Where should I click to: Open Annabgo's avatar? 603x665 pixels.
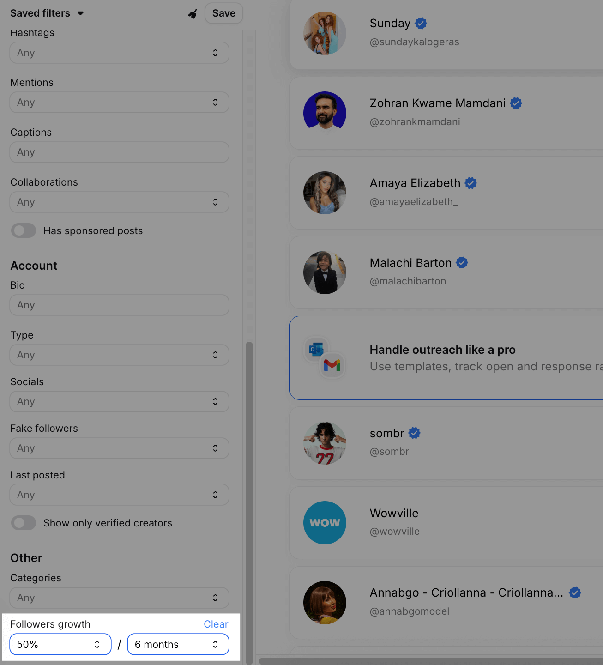(x=325, y=603)
